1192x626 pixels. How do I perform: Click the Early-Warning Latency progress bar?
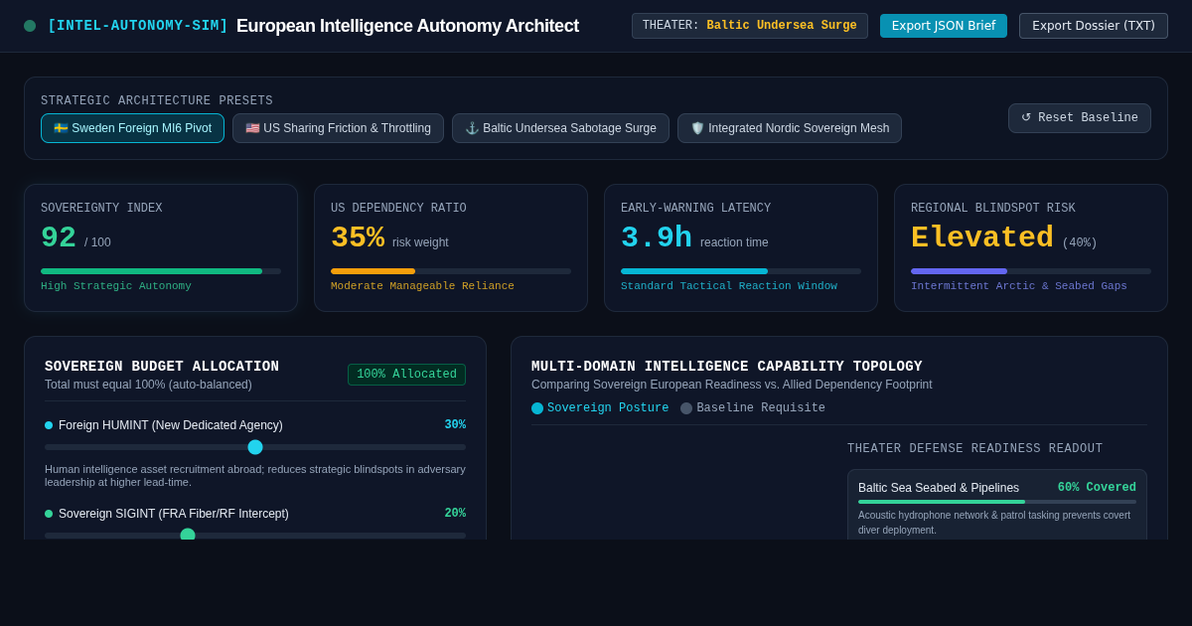[741, 271]
